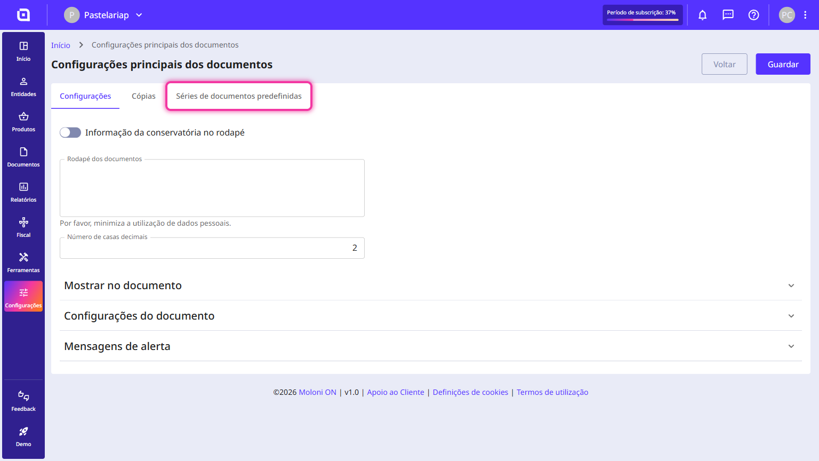Open the help question mark icon
The image size is (819, 461).
[x=754, y=15]
